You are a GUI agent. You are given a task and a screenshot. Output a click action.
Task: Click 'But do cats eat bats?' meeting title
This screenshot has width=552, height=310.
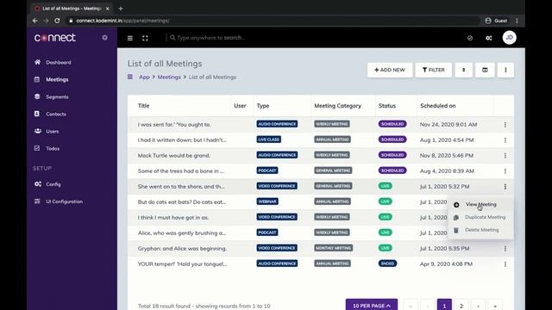point(182,202)
